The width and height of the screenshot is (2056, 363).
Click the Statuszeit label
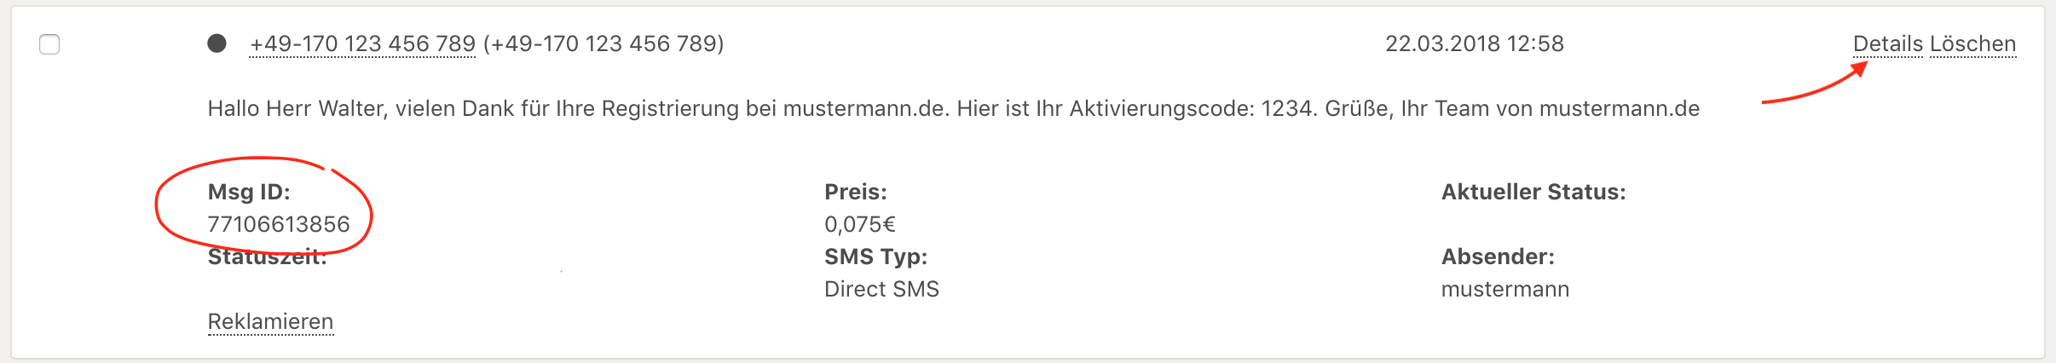coord(267,257)
